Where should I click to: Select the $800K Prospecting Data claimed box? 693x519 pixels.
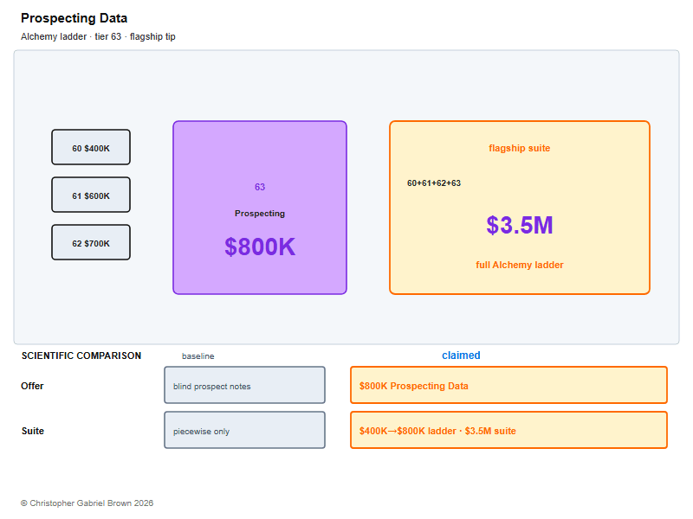(x=508, y=385)
